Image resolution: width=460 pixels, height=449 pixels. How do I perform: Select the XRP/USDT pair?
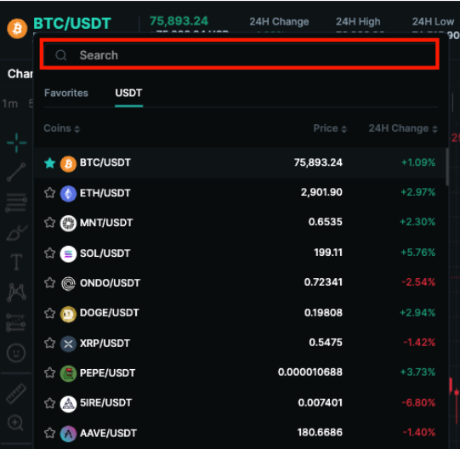coord(105,344)
